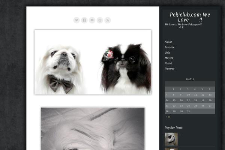Open the Instagram social icon
Screen dimensions: 225x150
coord(100,20)
